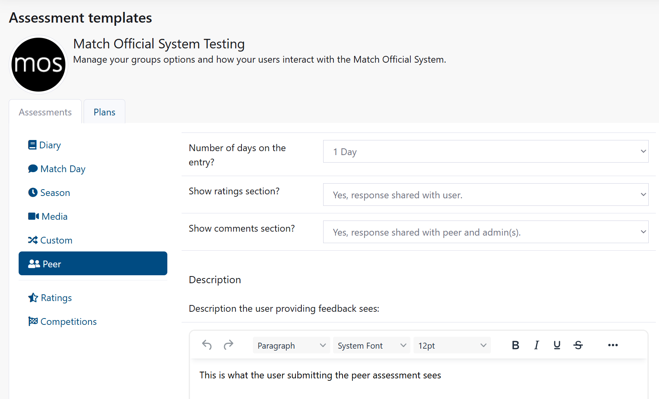Click the video camera icon beside Media
This screenshot has height=399, width=659.
pos(33,216)
